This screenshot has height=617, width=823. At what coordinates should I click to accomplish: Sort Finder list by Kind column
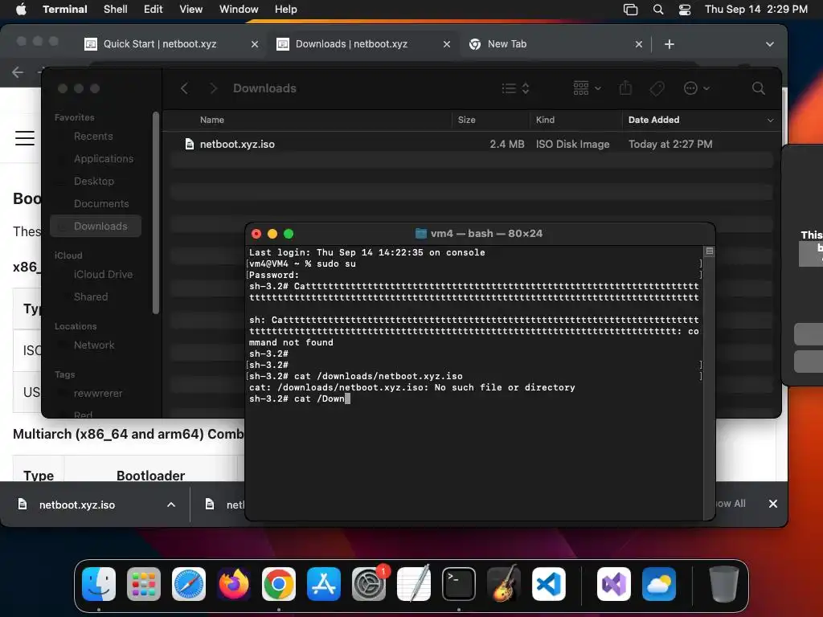pos(546,121)
